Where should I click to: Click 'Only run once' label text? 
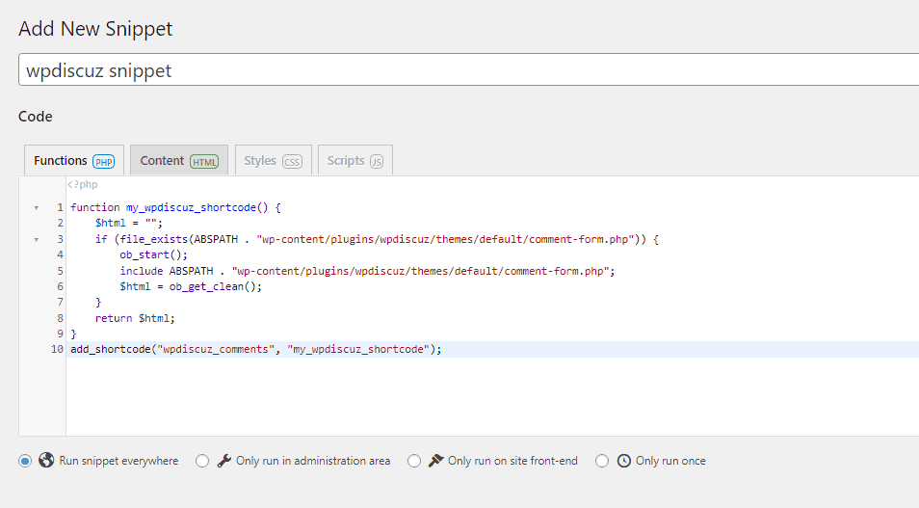tap(670, 461)
